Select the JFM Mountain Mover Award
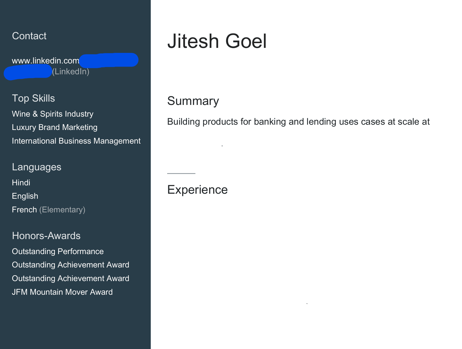The width and height of the screenshot is (462, 349). click(62, 292)
